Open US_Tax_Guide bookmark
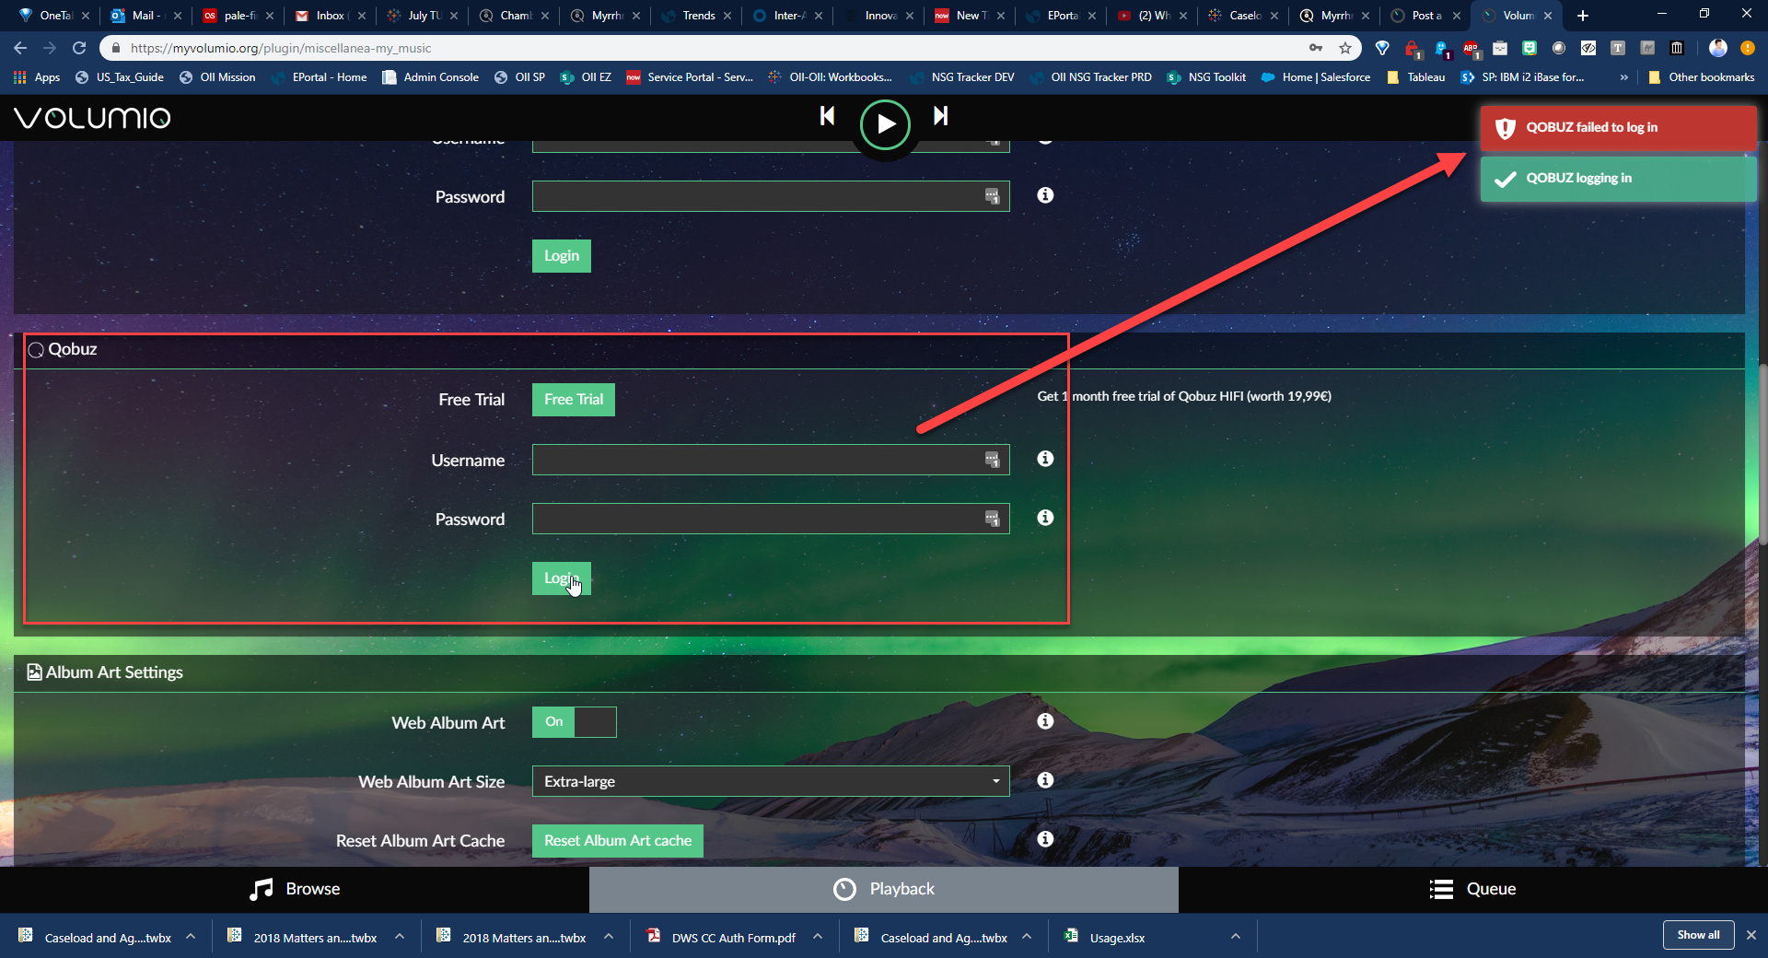Image resolution: width=1768 pixels, height=958 pixels. point(120,77)
